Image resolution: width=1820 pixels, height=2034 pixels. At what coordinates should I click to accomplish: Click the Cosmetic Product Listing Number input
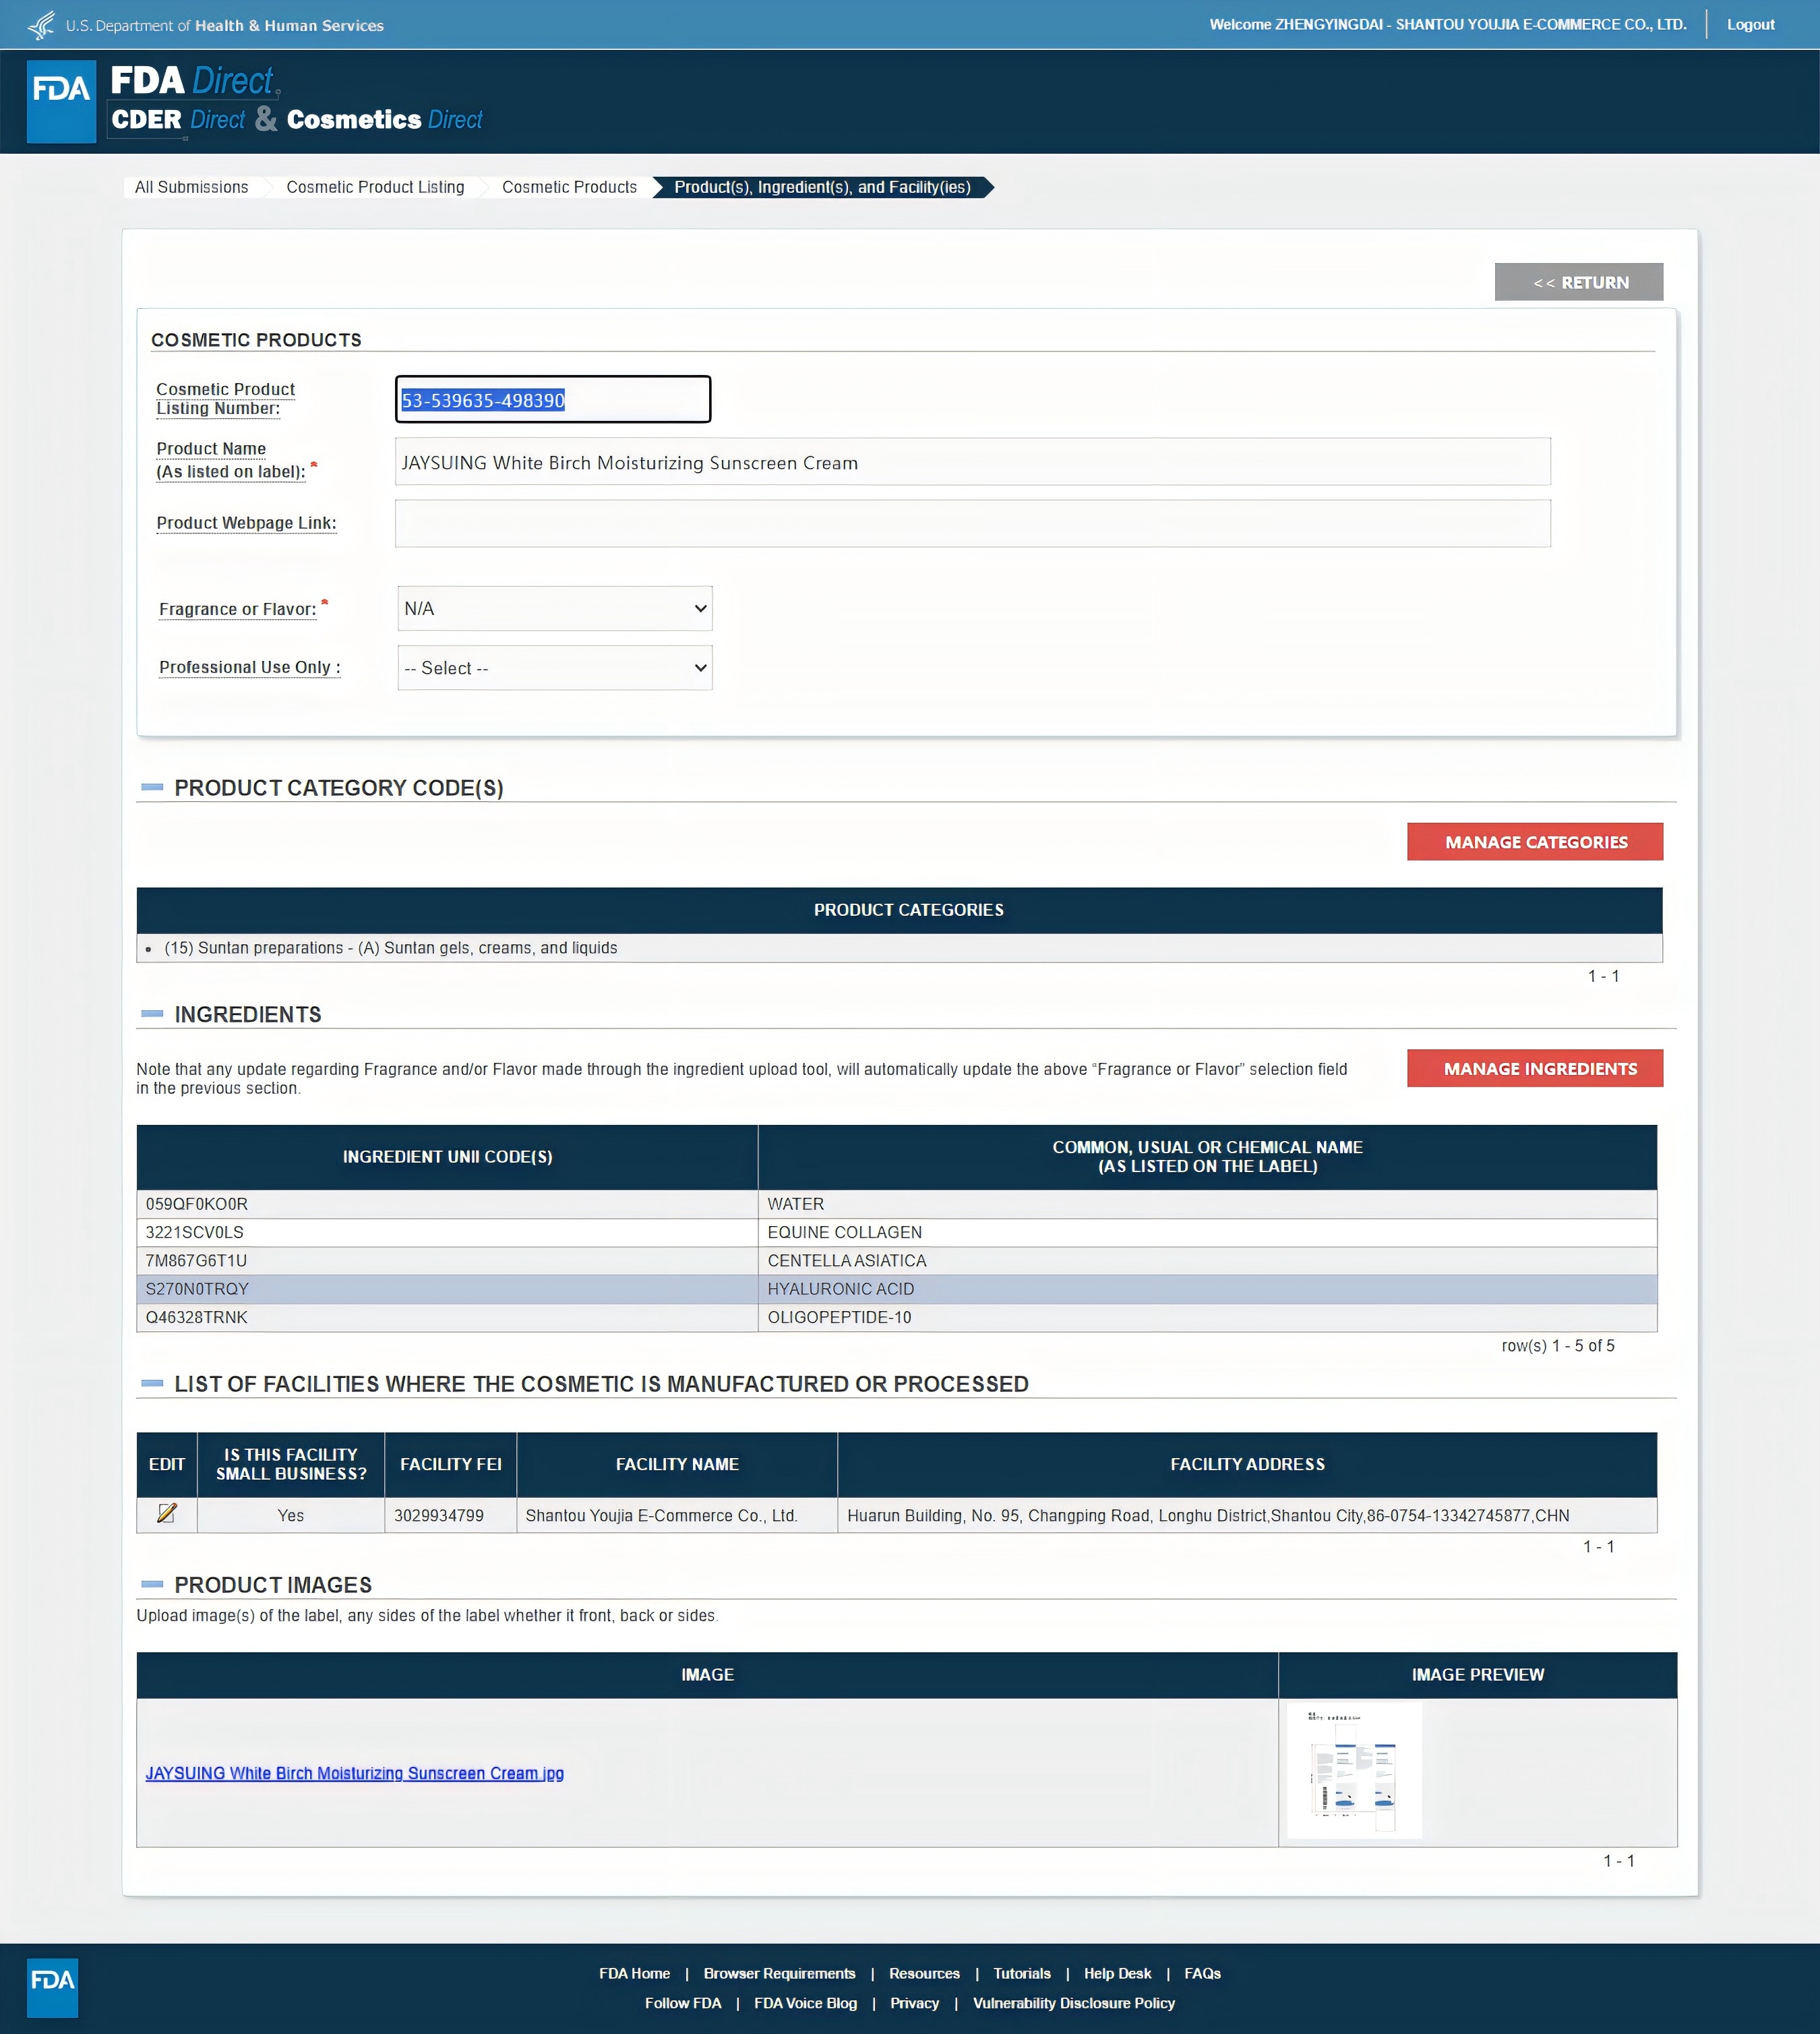tap(550, 399)
